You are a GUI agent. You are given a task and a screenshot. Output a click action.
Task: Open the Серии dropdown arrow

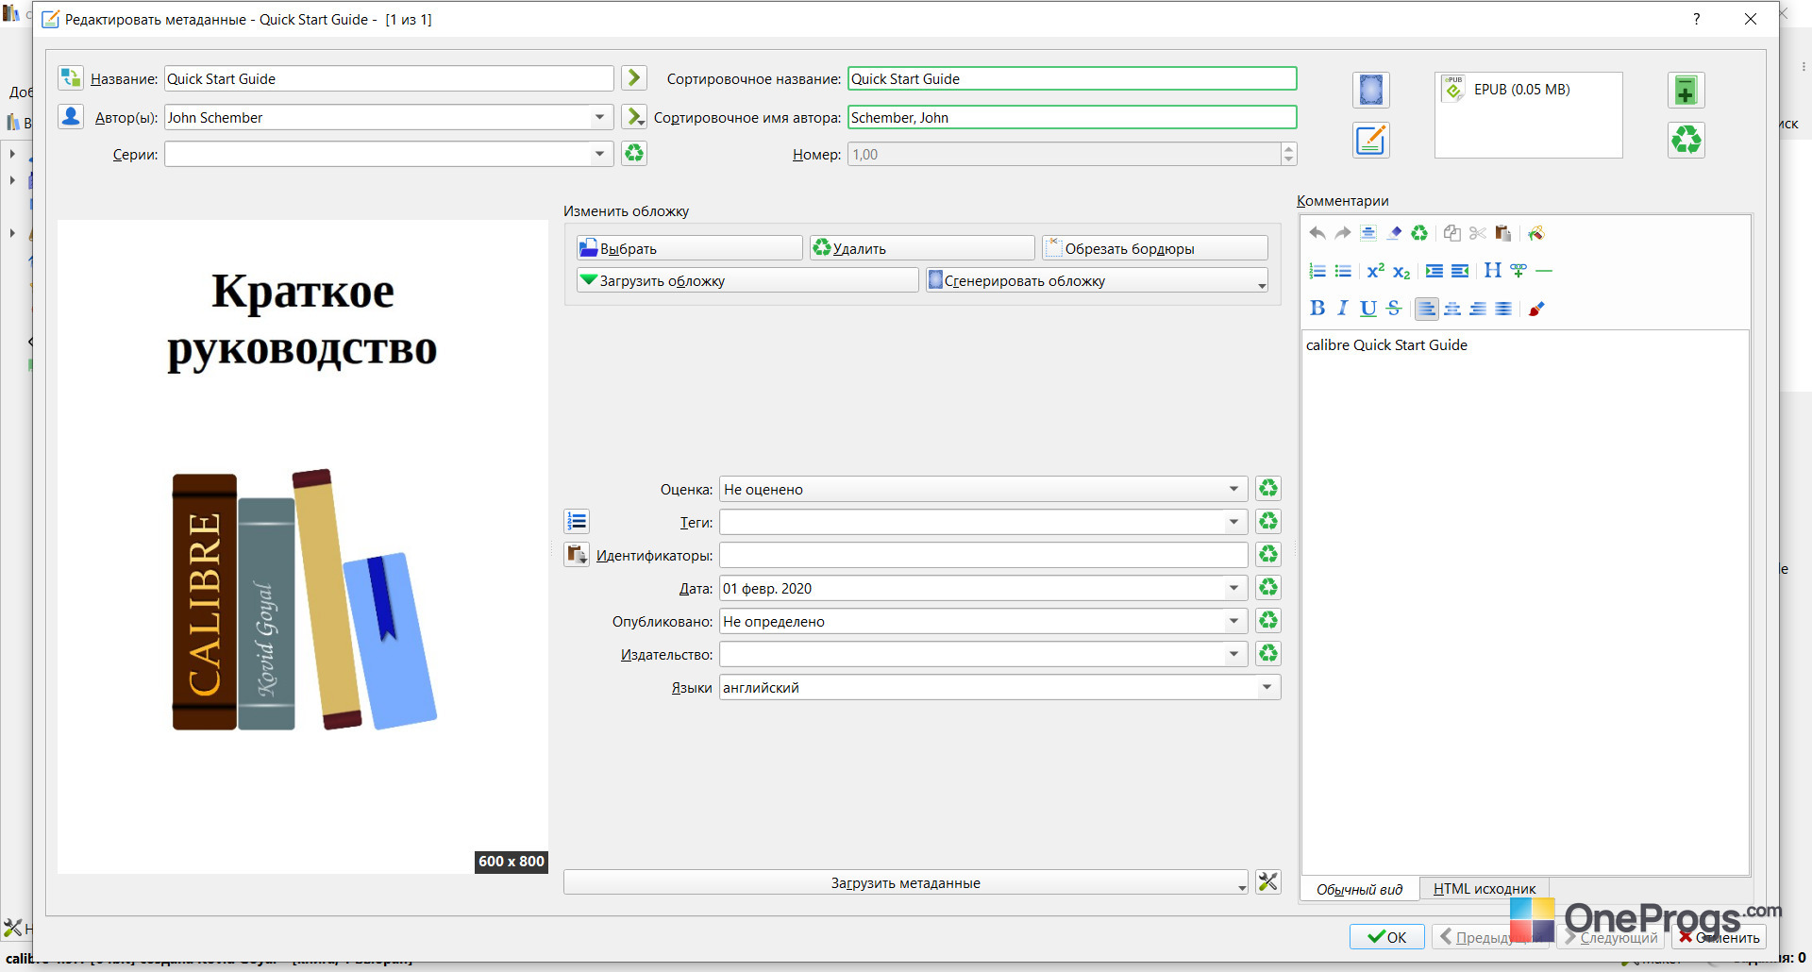pyautogui.click(x=599, y=154)
